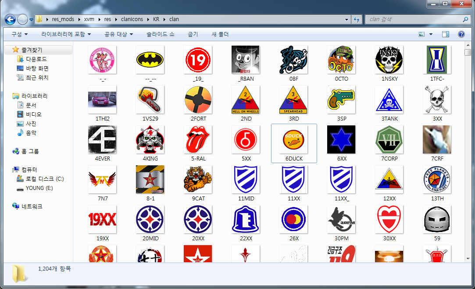Select the 9CAT tiger icon
Image resolution: width=475 pixels, height=289 pixels.
[198, 179]
